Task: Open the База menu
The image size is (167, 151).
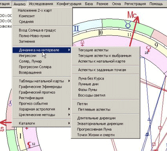Action: 89,4
